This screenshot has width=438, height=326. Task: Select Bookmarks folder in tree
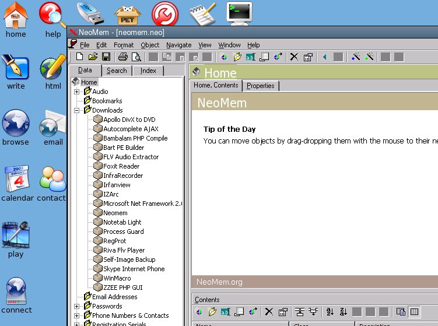point(107,101)
